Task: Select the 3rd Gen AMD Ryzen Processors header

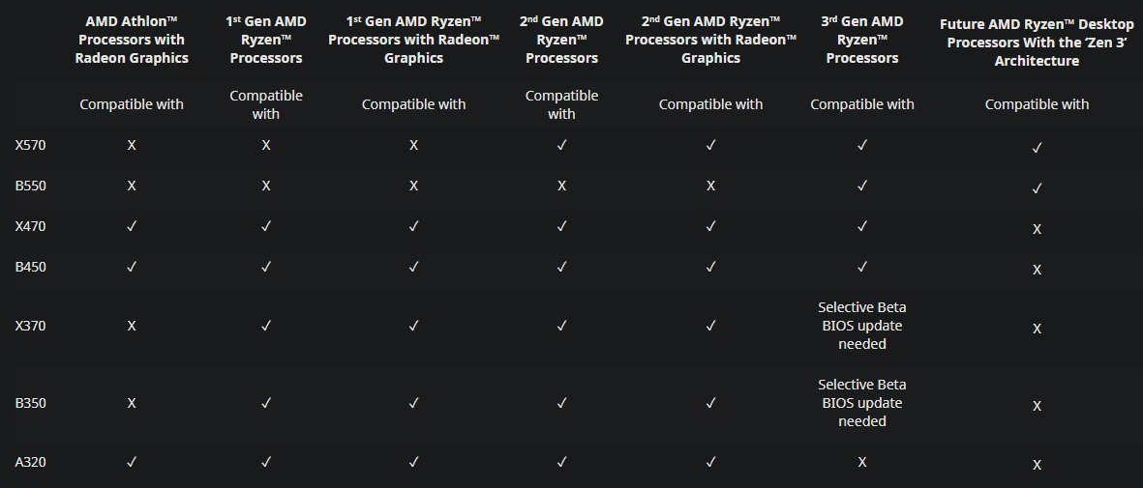Action: point(861,39)
